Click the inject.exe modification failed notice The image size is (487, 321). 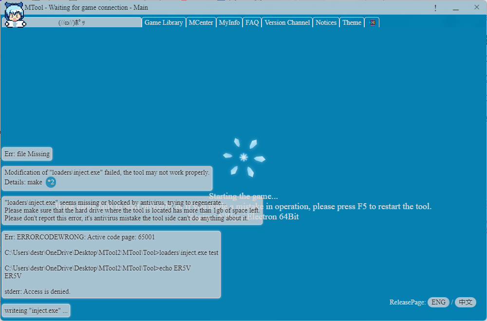(107, 178)
